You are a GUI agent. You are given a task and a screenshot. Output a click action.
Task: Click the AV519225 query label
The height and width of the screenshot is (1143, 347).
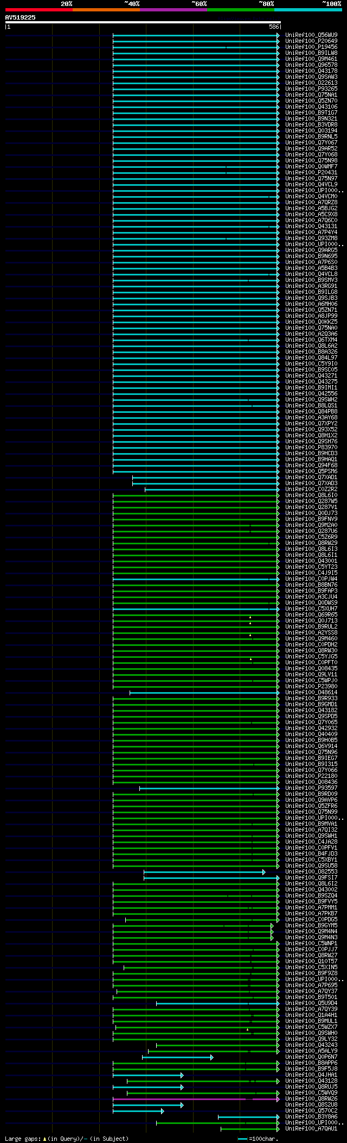(x=21, y=17)
